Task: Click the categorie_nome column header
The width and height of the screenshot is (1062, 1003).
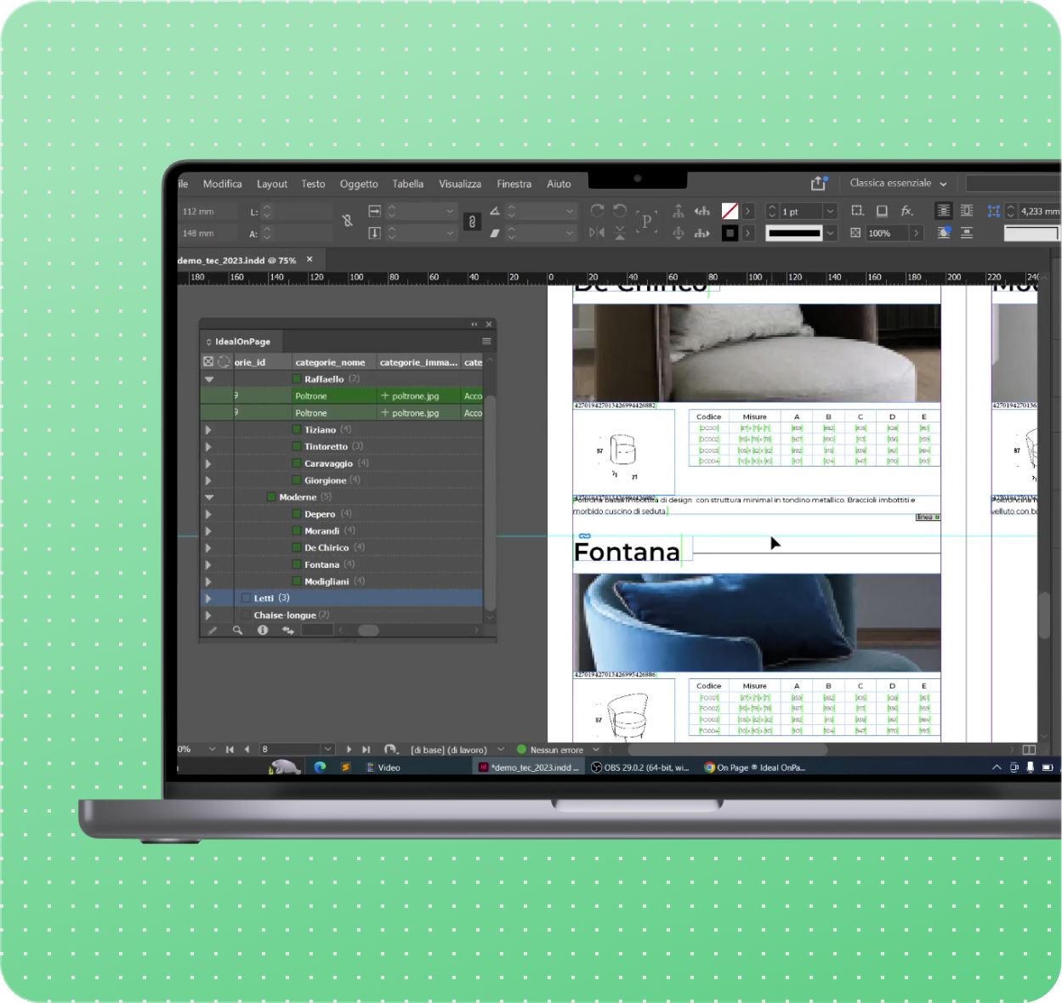Action: (331, 363)
